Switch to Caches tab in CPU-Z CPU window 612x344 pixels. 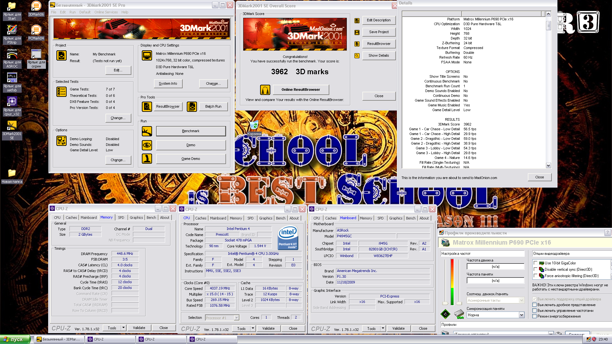[x=200, y=218]
